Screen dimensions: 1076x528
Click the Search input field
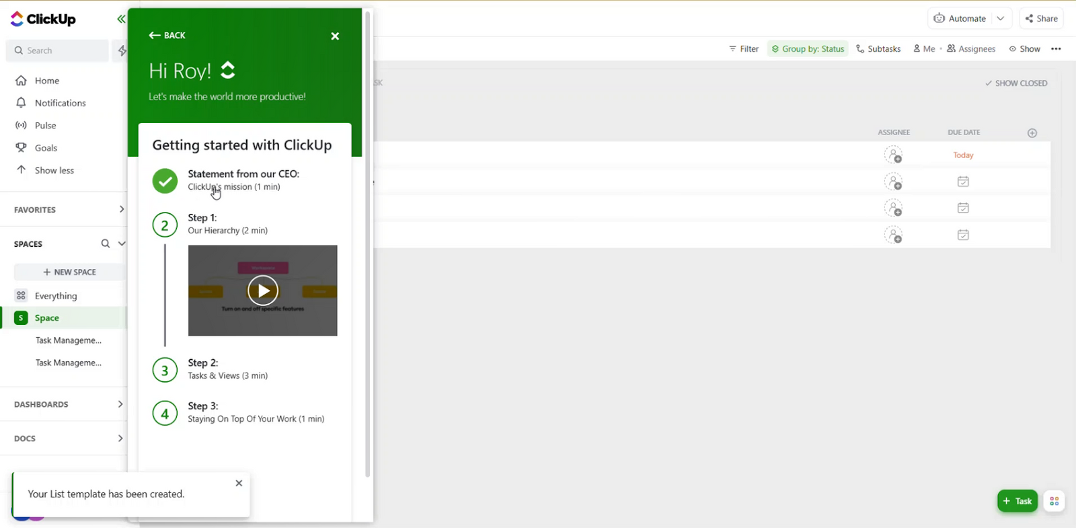click(x=57, y=50)
